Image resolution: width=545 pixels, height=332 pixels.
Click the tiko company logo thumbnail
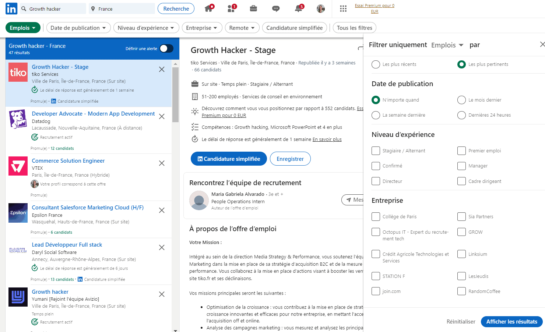pos(18,72)
